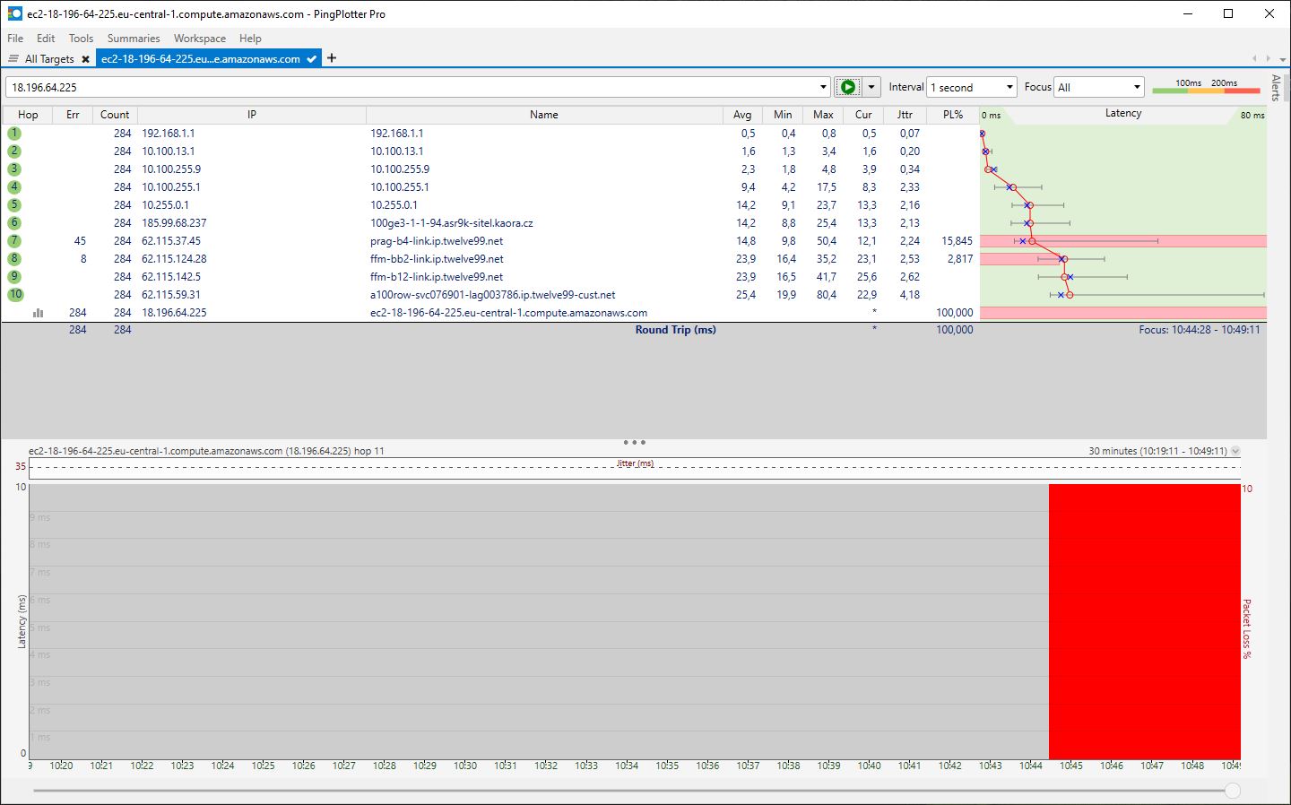Open the Workspace menu

point(199,39)
